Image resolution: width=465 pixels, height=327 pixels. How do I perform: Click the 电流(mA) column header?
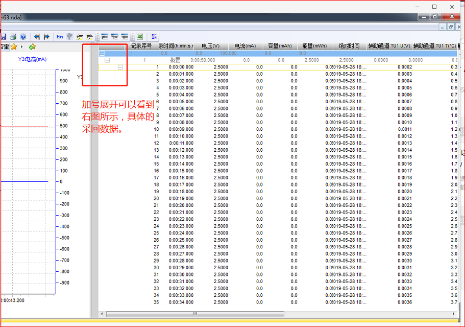pyautogui.click(x=245, y=45)
